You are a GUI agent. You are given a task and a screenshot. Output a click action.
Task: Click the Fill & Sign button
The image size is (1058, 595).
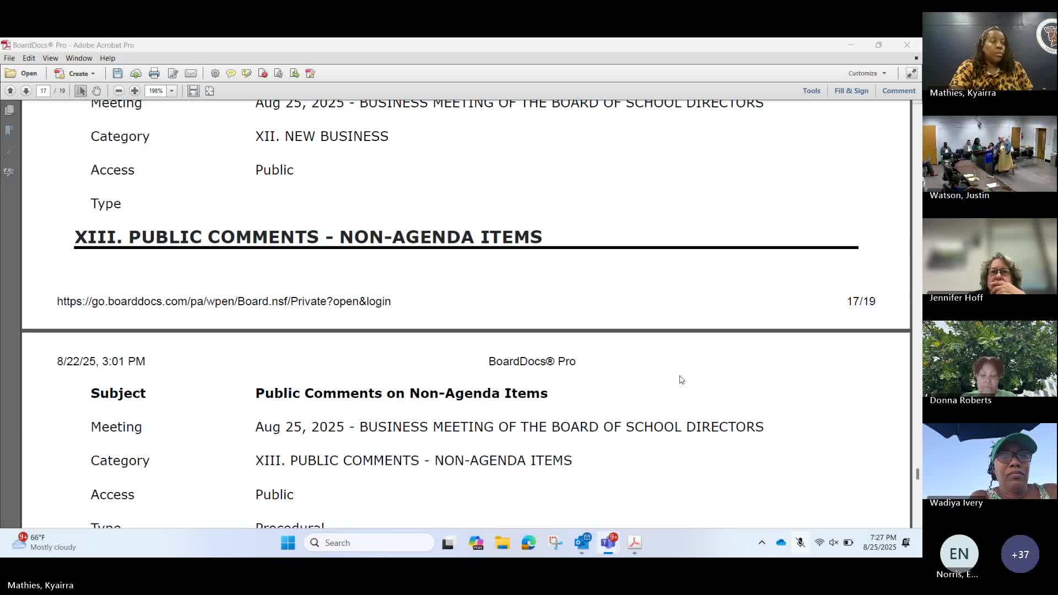click(x=851, y=91)
